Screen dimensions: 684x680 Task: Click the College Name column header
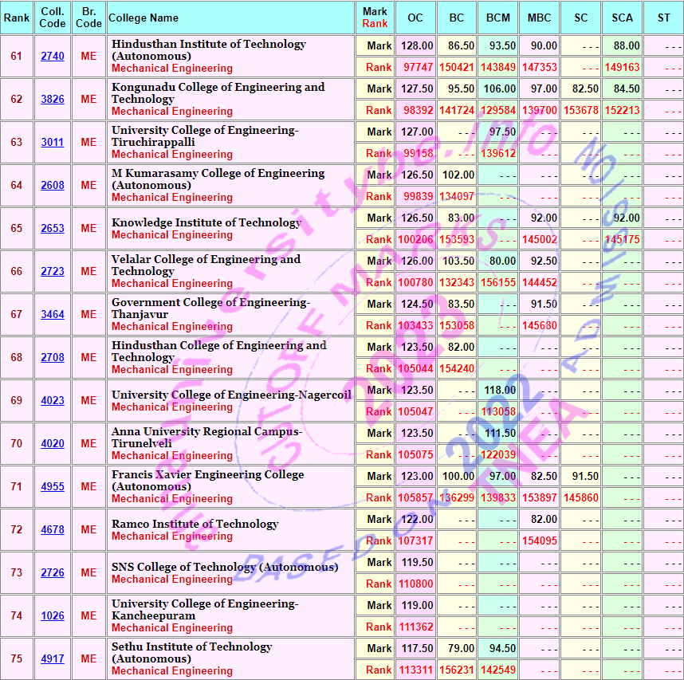pyautogui.click(x=143, y=18)
